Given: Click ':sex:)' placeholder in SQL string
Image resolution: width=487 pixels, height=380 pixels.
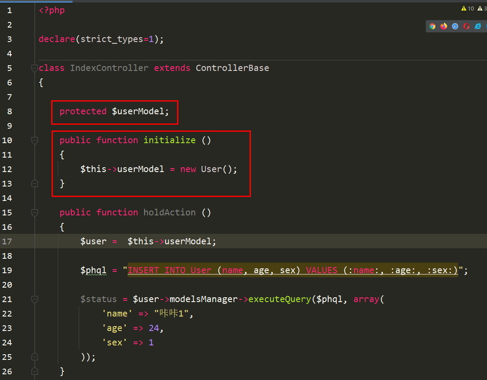Looking at the screenshot, I should tap(442, 271).
